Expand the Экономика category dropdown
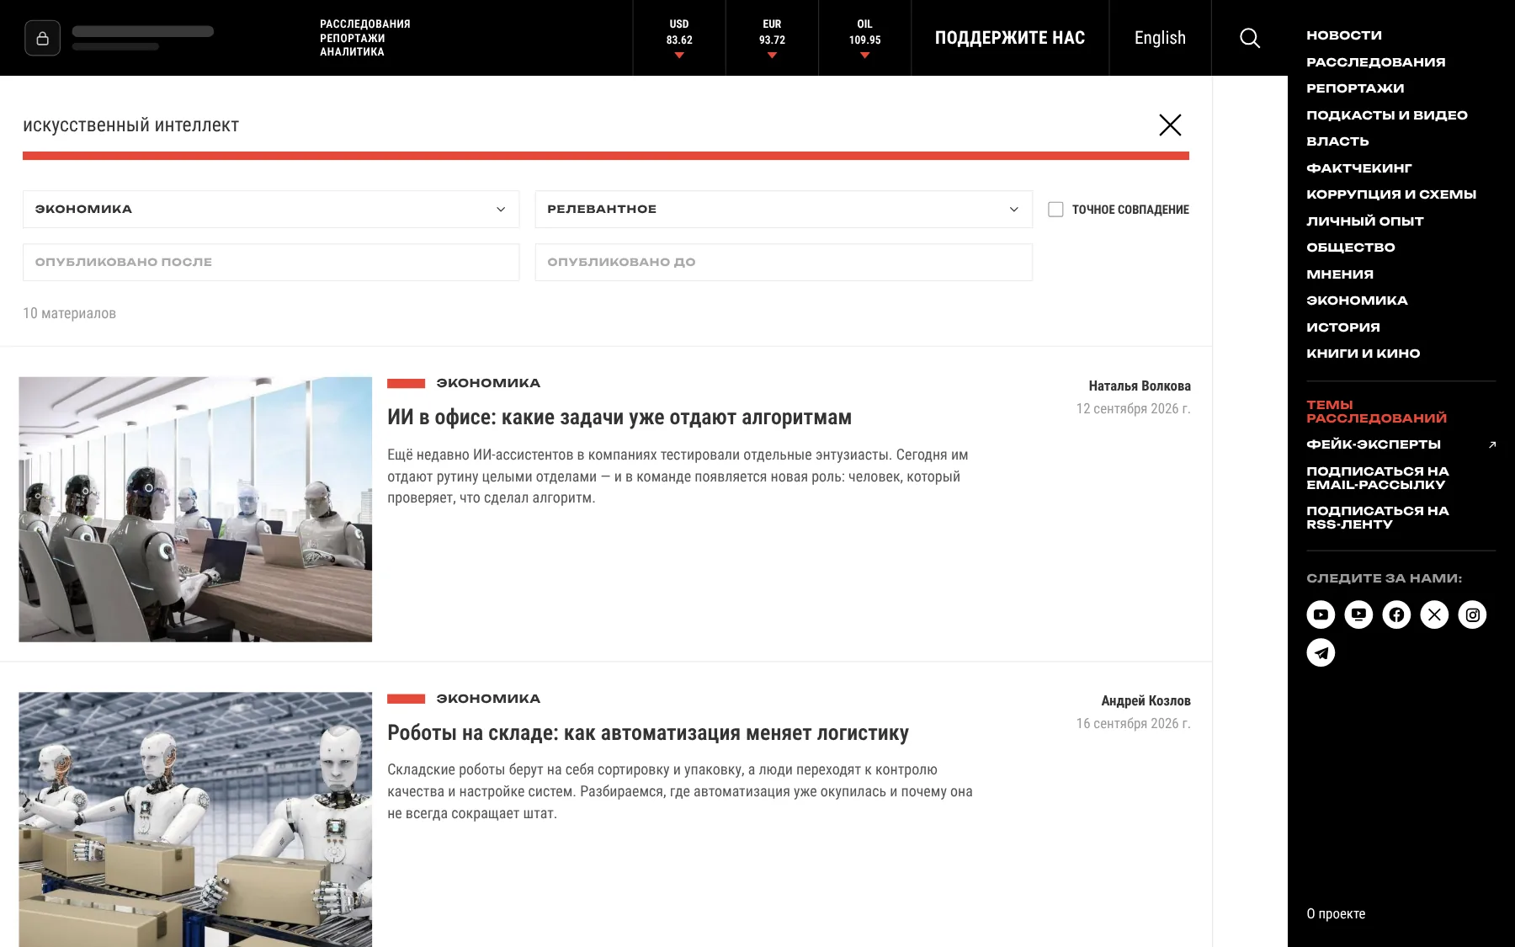This screenshot has width=1515, height=947. coord(271,209)
